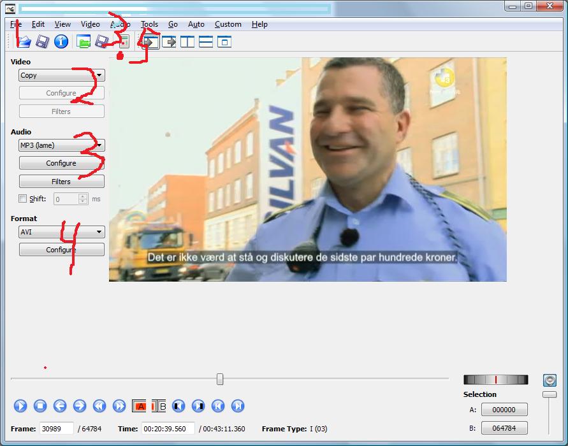
Task: Search for the next black frame
Action: (198, 406)
